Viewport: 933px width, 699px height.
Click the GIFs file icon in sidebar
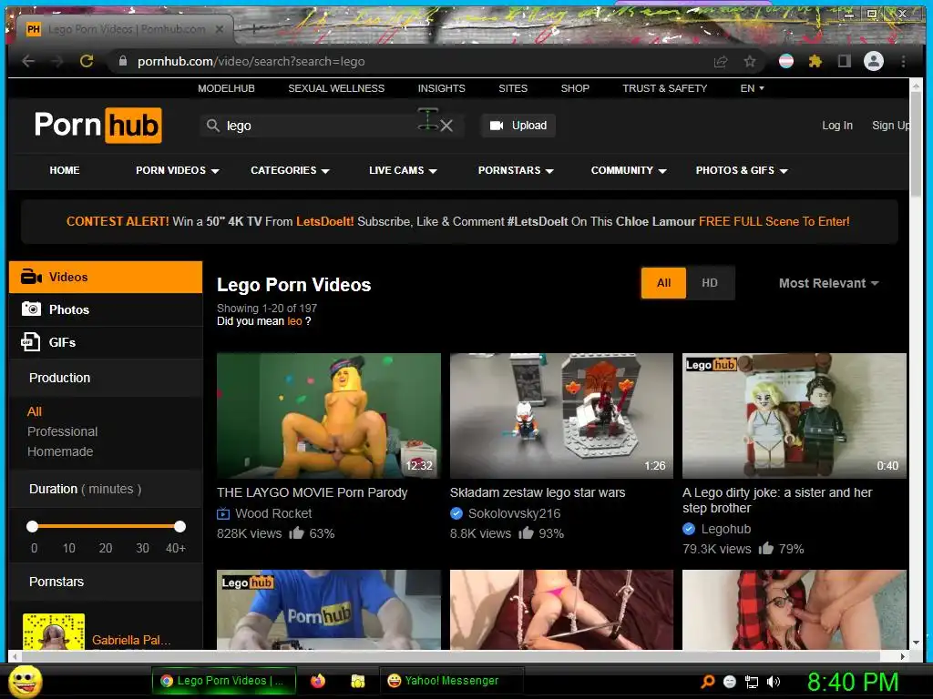coord(31,342)
